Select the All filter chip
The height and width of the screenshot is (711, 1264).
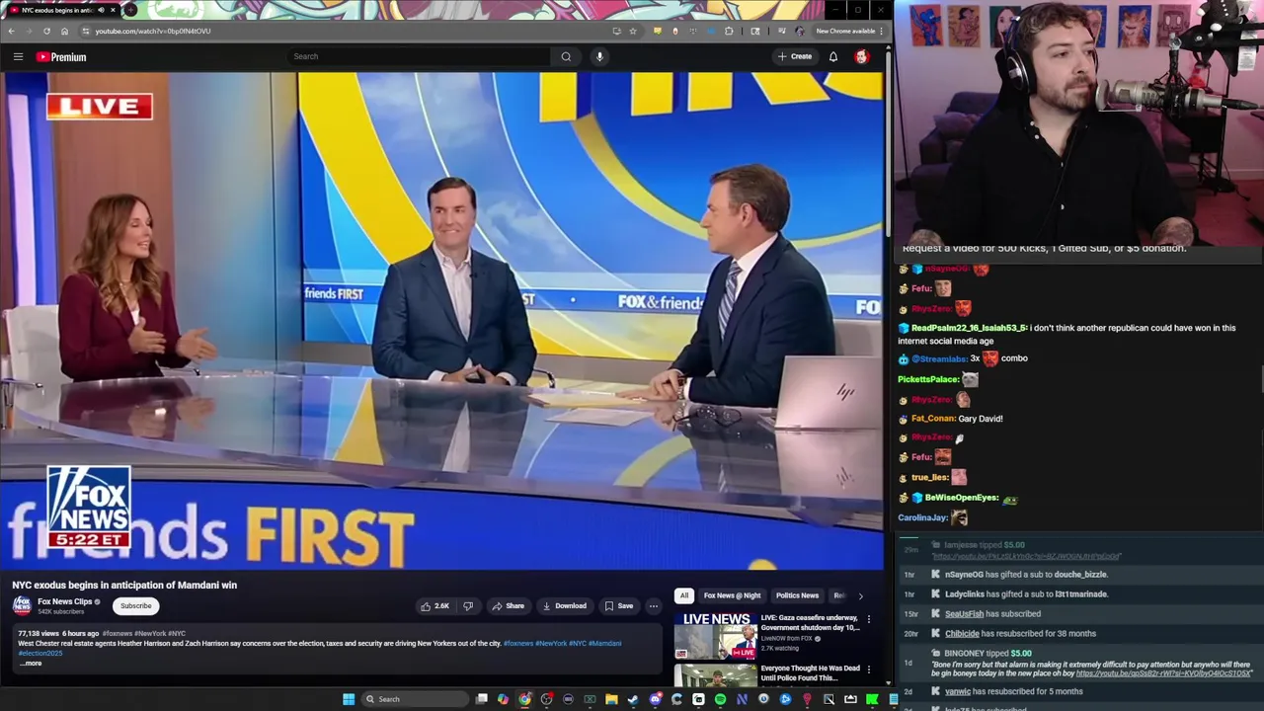tap(683, 595)
